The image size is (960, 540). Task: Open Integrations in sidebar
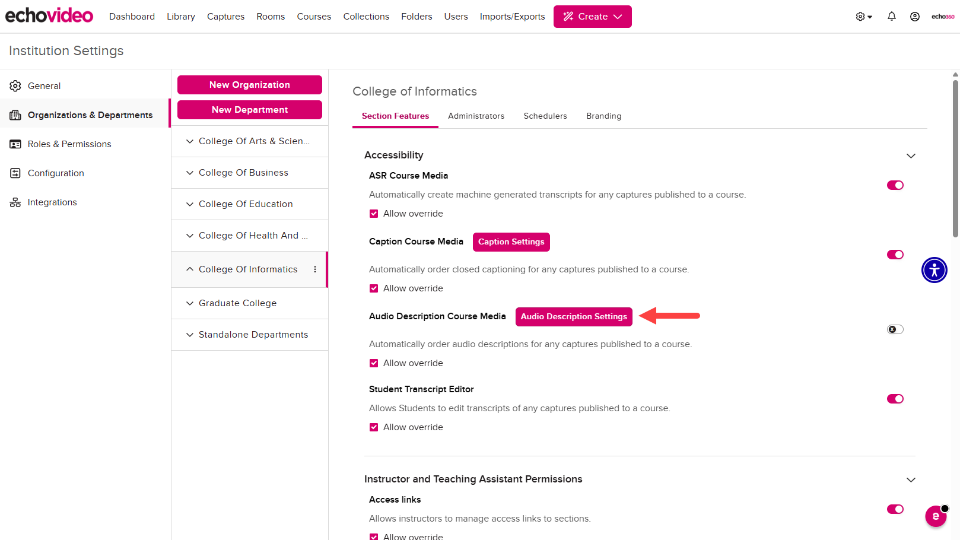point(85,202)
